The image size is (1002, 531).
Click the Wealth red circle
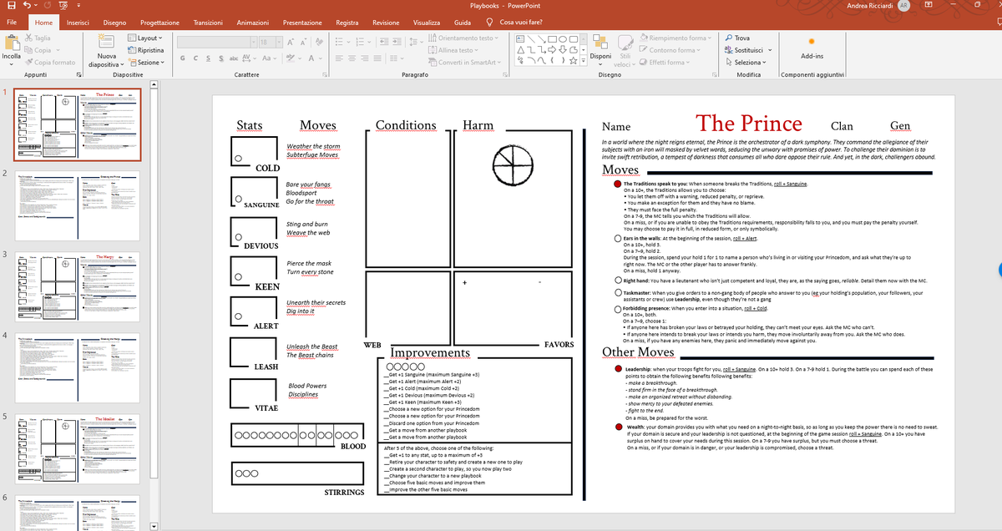click(x=618, y=427)
